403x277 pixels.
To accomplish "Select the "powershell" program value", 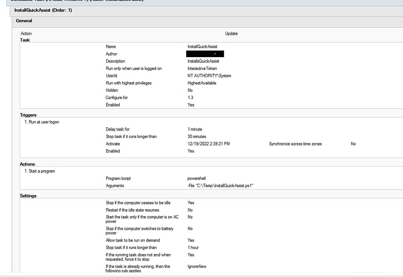I will click(x=196, y=178).
